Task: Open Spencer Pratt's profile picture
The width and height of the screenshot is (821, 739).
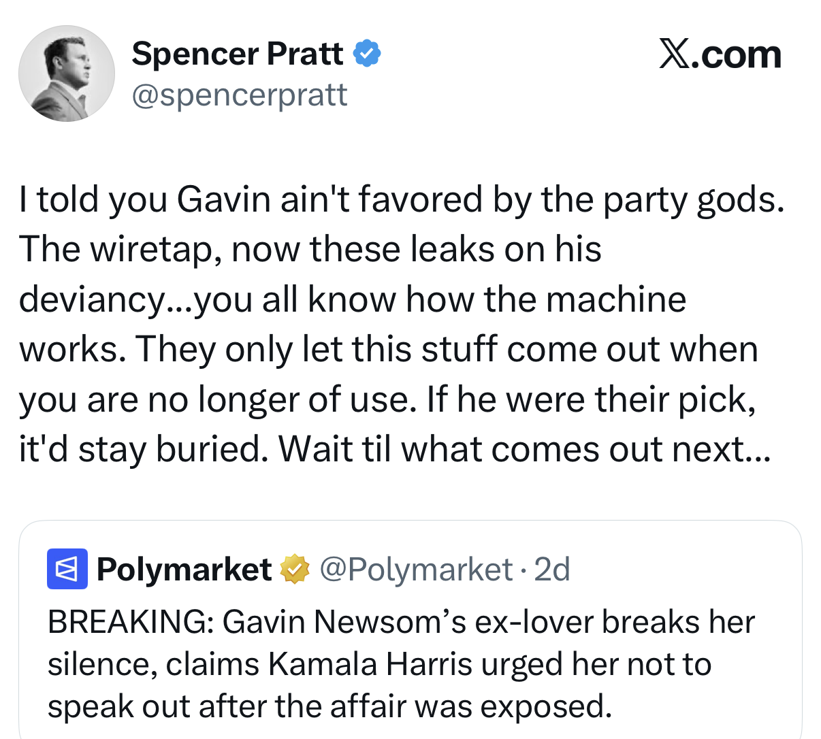Action: 67,73
